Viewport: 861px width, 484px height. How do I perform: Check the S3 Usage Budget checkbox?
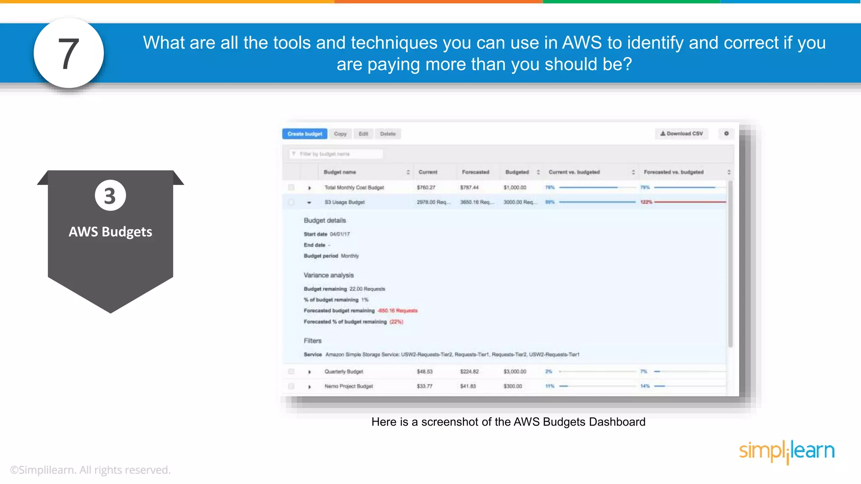pyautogui.click(x=291, y=203)
